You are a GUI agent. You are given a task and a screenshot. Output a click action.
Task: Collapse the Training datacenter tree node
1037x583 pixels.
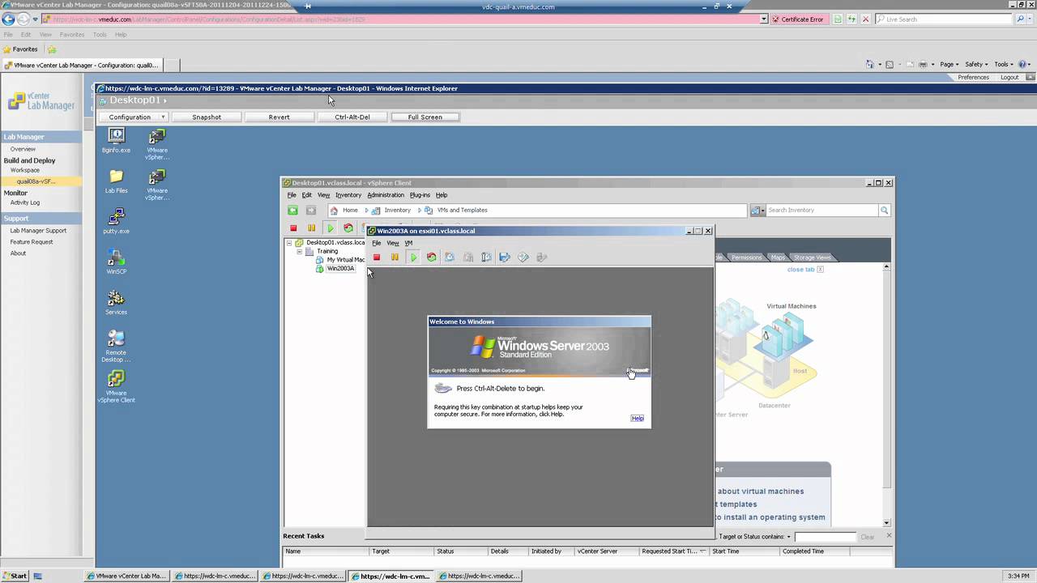[x=299, y=251]
